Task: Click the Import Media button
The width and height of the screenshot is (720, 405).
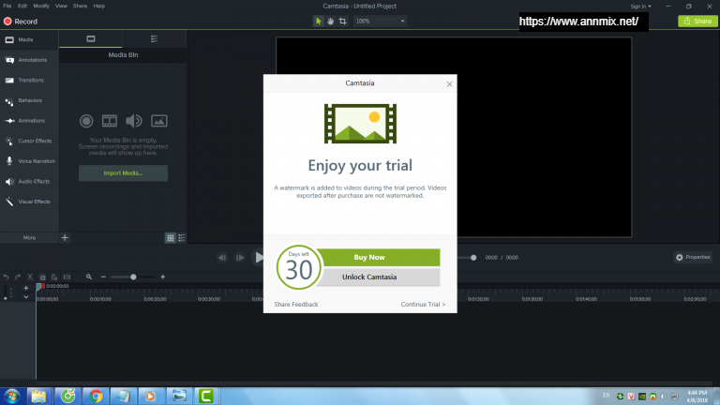Action: 123,173
